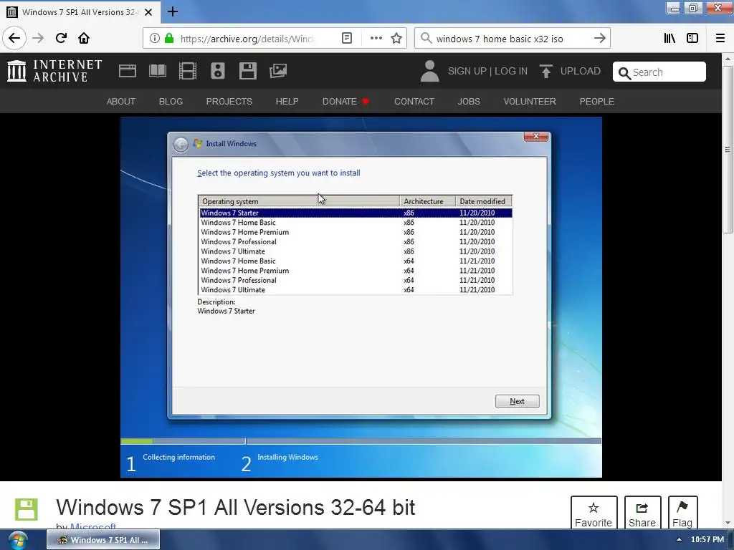The width and height of the screenshot is (734, 550).
Task: Click the LOG IN link
Action: (x=510, y=71)
